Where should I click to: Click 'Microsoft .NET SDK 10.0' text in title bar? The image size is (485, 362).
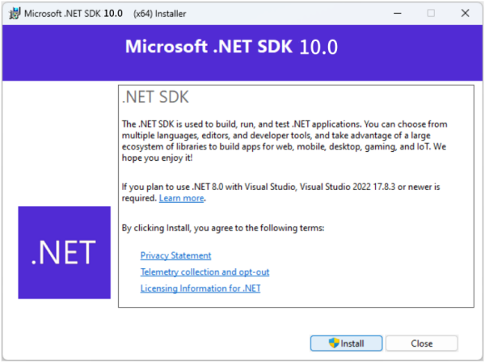[74, 14]
